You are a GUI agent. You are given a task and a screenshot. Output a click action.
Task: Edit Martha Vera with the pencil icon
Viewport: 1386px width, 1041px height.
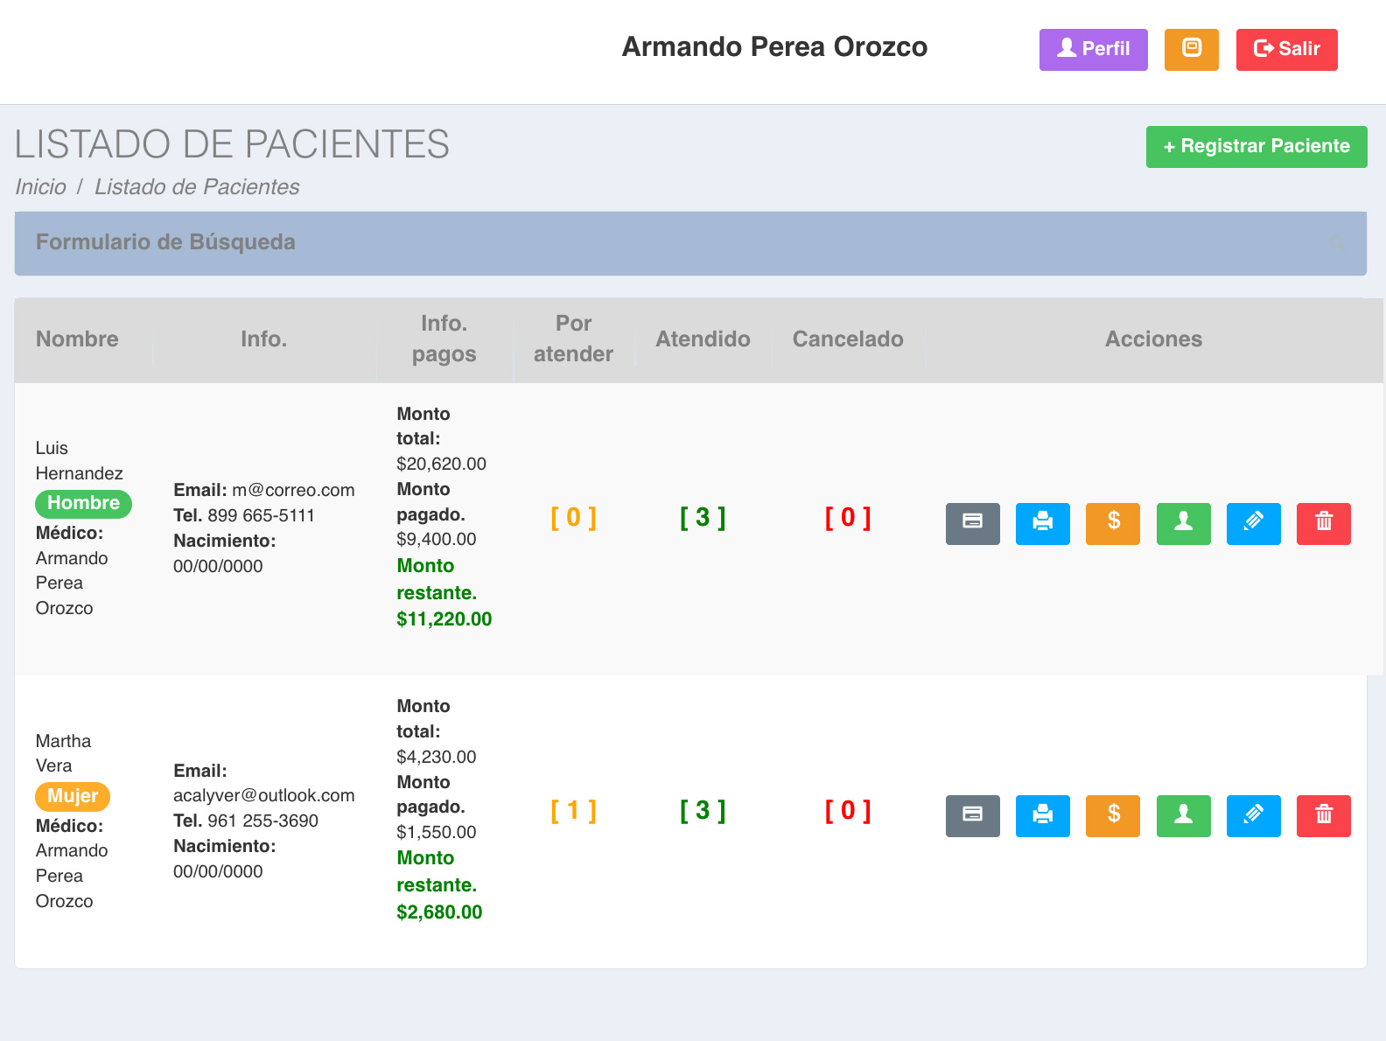[1253, 815]
